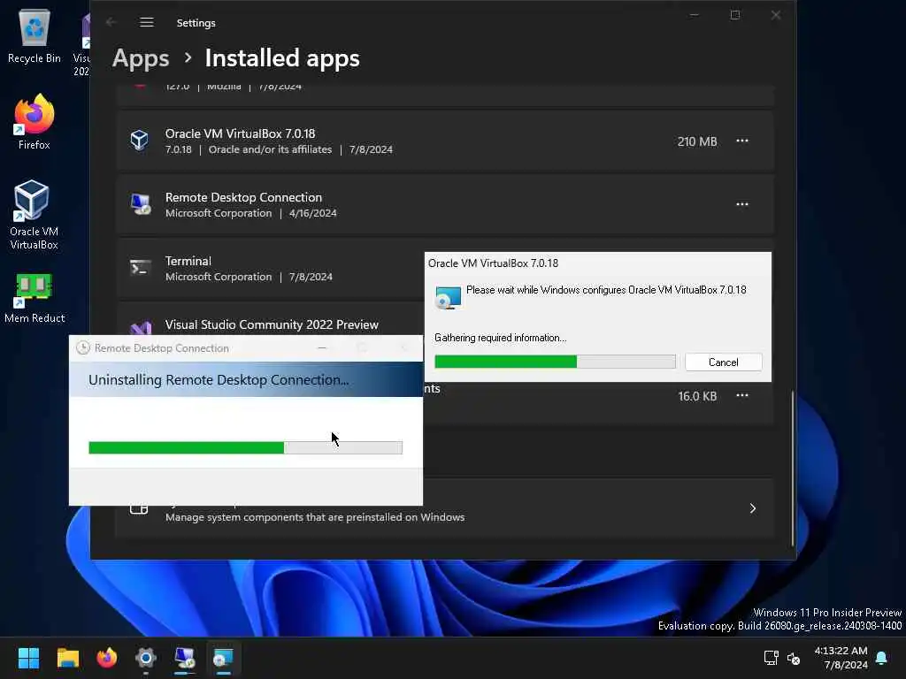This screenshot has height=679, width=906.
Task: Open Mem Reduct desktop shortcut
Action: click(x=35, y=298)
